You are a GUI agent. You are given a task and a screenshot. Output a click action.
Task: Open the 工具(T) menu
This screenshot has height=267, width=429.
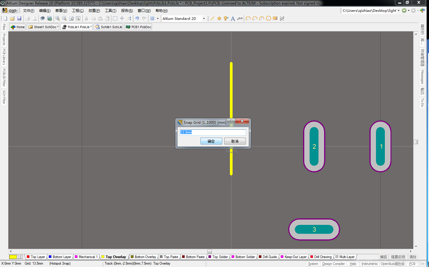pyautogui.click(x=111, y=10)
